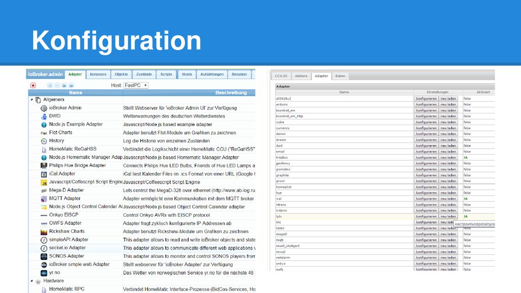Open the Addons tab
The image size is (521, 293).
[301, 76]
